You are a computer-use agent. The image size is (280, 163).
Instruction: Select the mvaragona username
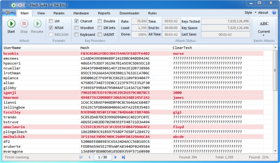point(13,151)
